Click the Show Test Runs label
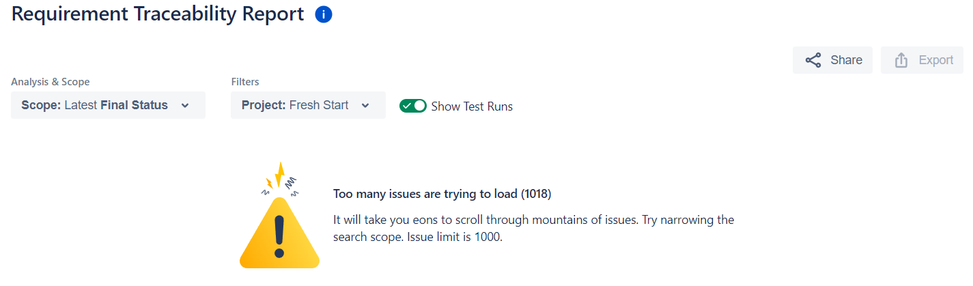The width and height of the screenshot is (973, 286). click(472, 106)
